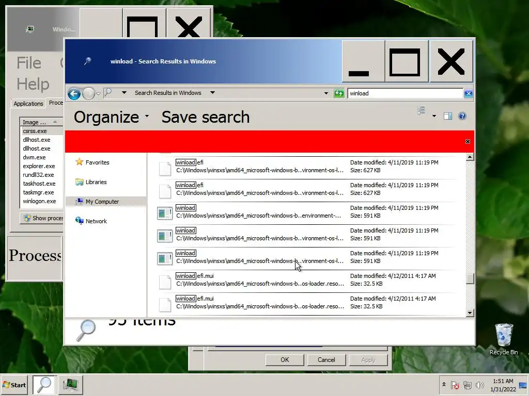Open recent pages dropdown next to Forward

pos(98,94)
